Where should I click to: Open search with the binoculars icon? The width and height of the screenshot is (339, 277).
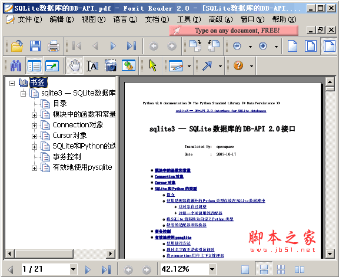[x=16, y=65]
